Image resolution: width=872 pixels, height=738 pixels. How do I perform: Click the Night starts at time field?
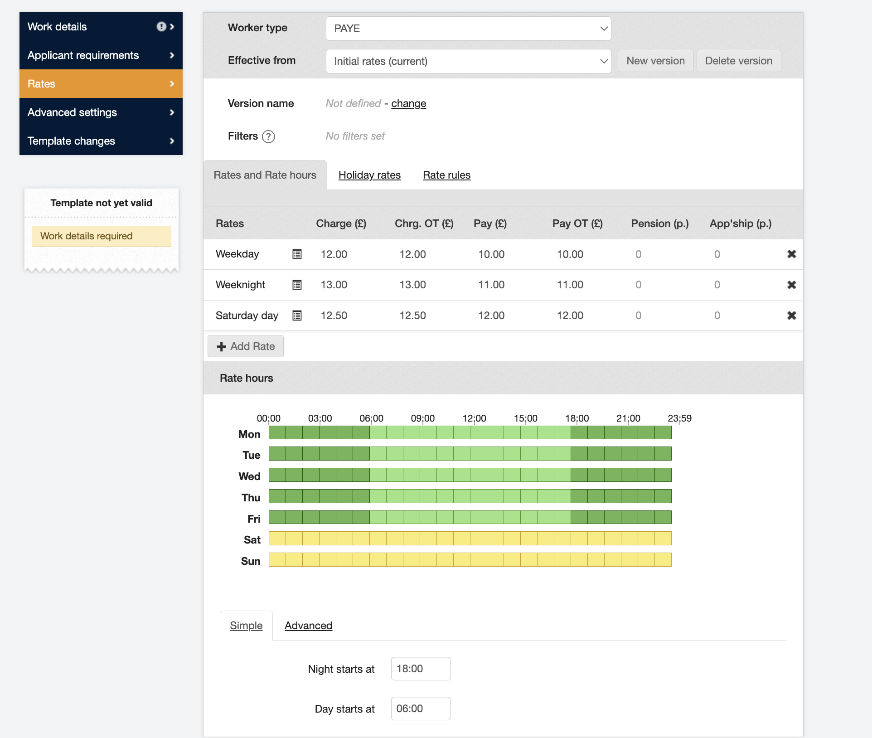(420, 669)
